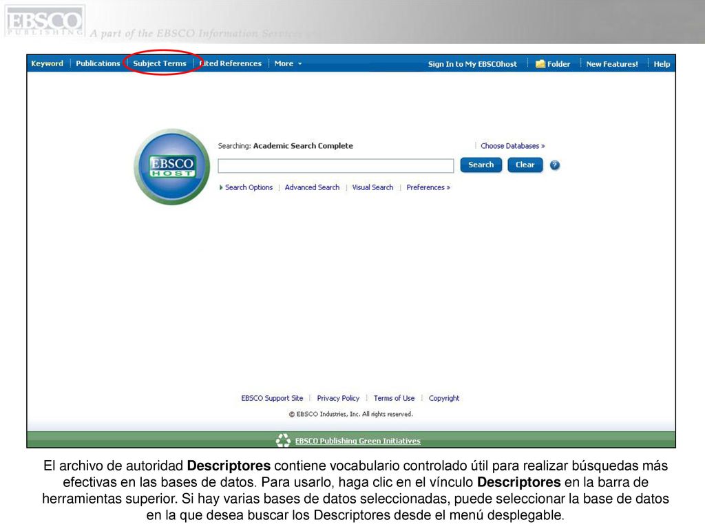Open the Copyright footer link
Image resolution: width=705 pixels, height=529 pixels.
[x=444, y=398]
